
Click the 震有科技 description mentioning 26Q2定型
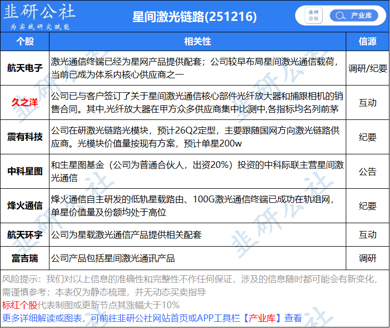[195, 137]
